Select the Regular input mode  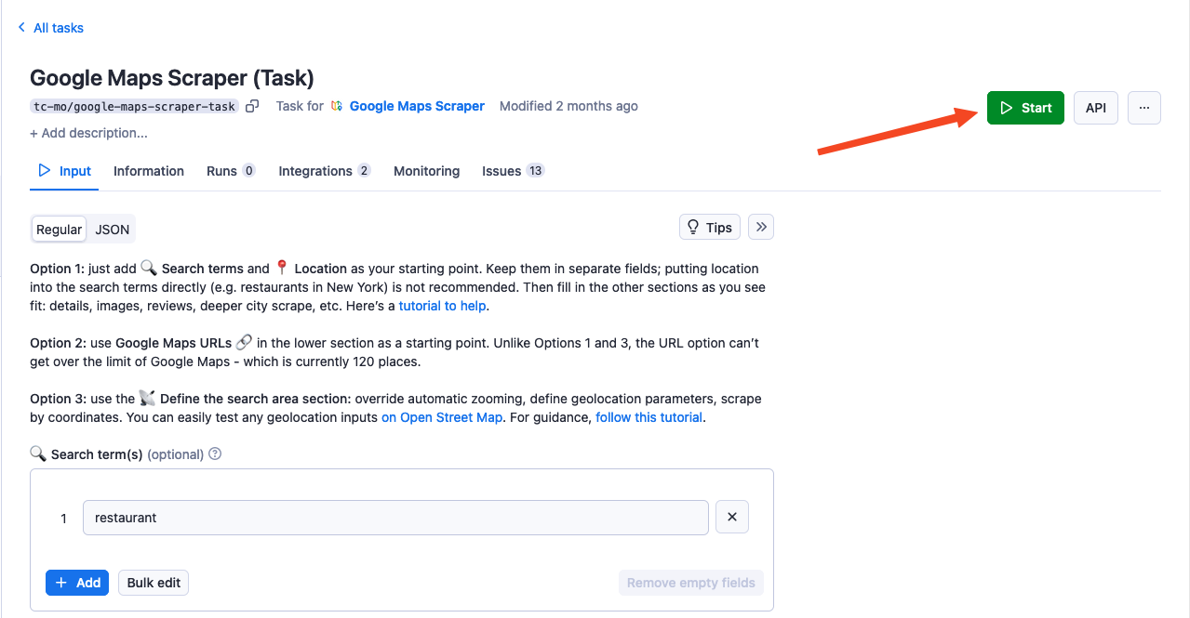(59, 229)
